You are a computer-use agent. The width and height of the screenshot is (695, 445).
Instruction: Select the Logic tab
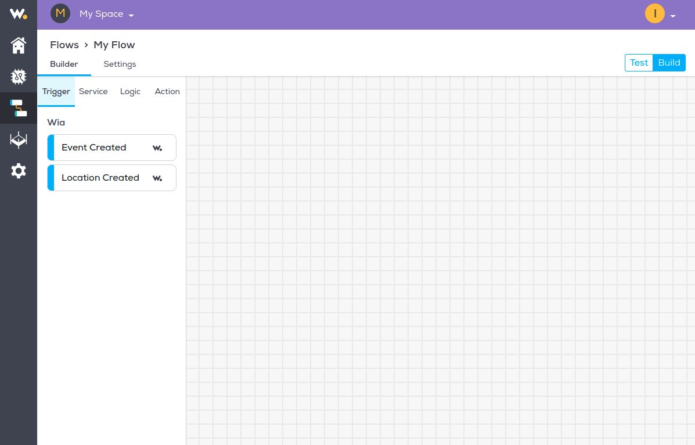tap(130, 91)
